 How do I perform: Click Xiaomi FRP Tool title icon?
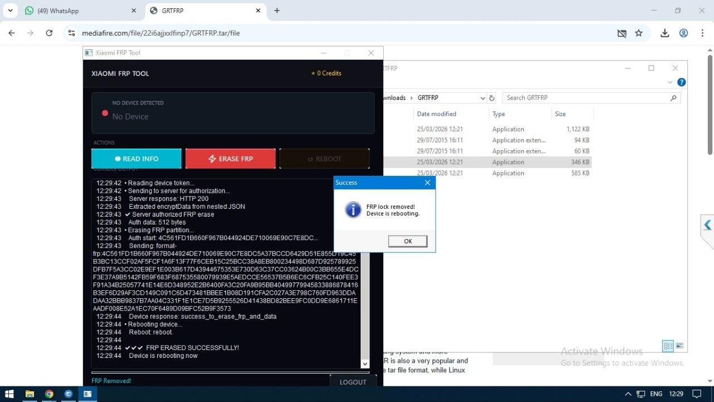[88, 52]
